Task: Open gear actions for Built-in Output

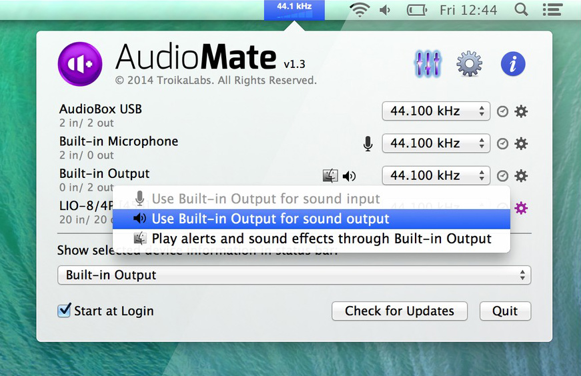Action: click(521, 176)
